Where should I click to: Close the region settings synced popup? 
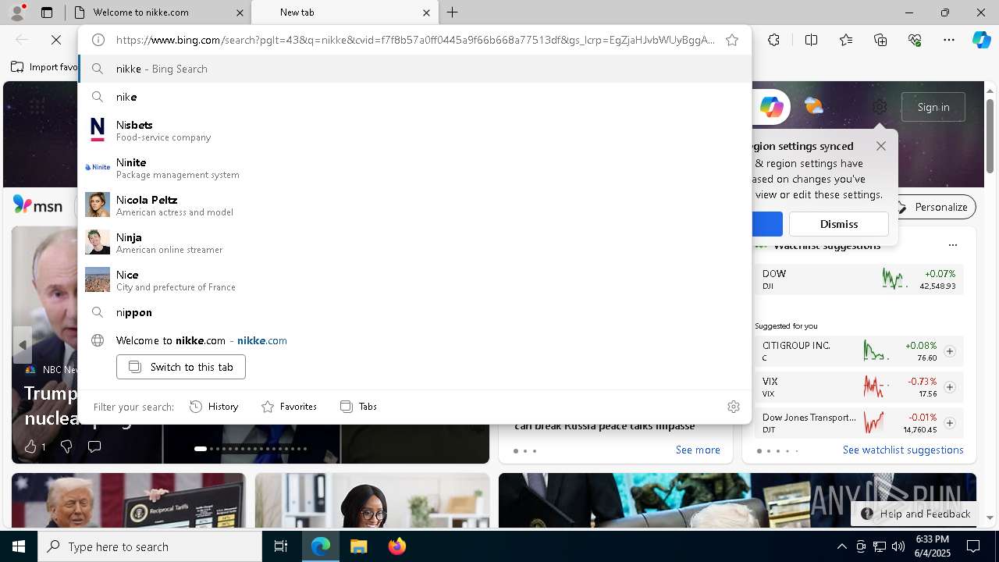pyautogui.click(x=881, y=146)
